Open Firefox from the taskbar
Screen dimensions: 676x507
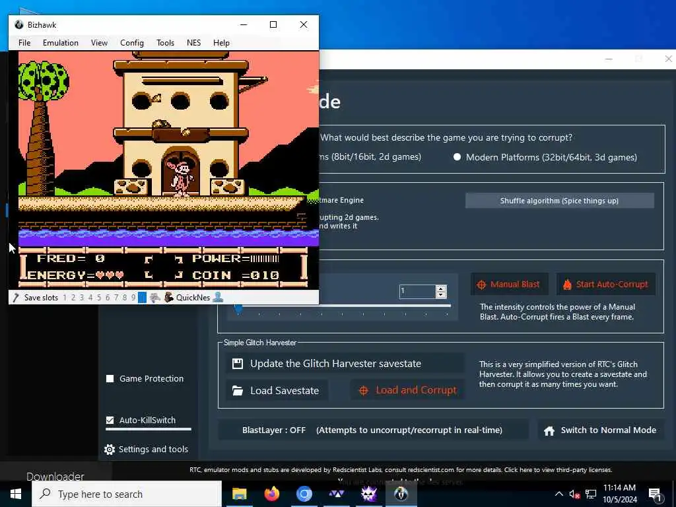pyautogui.click(x=271, y=494)
